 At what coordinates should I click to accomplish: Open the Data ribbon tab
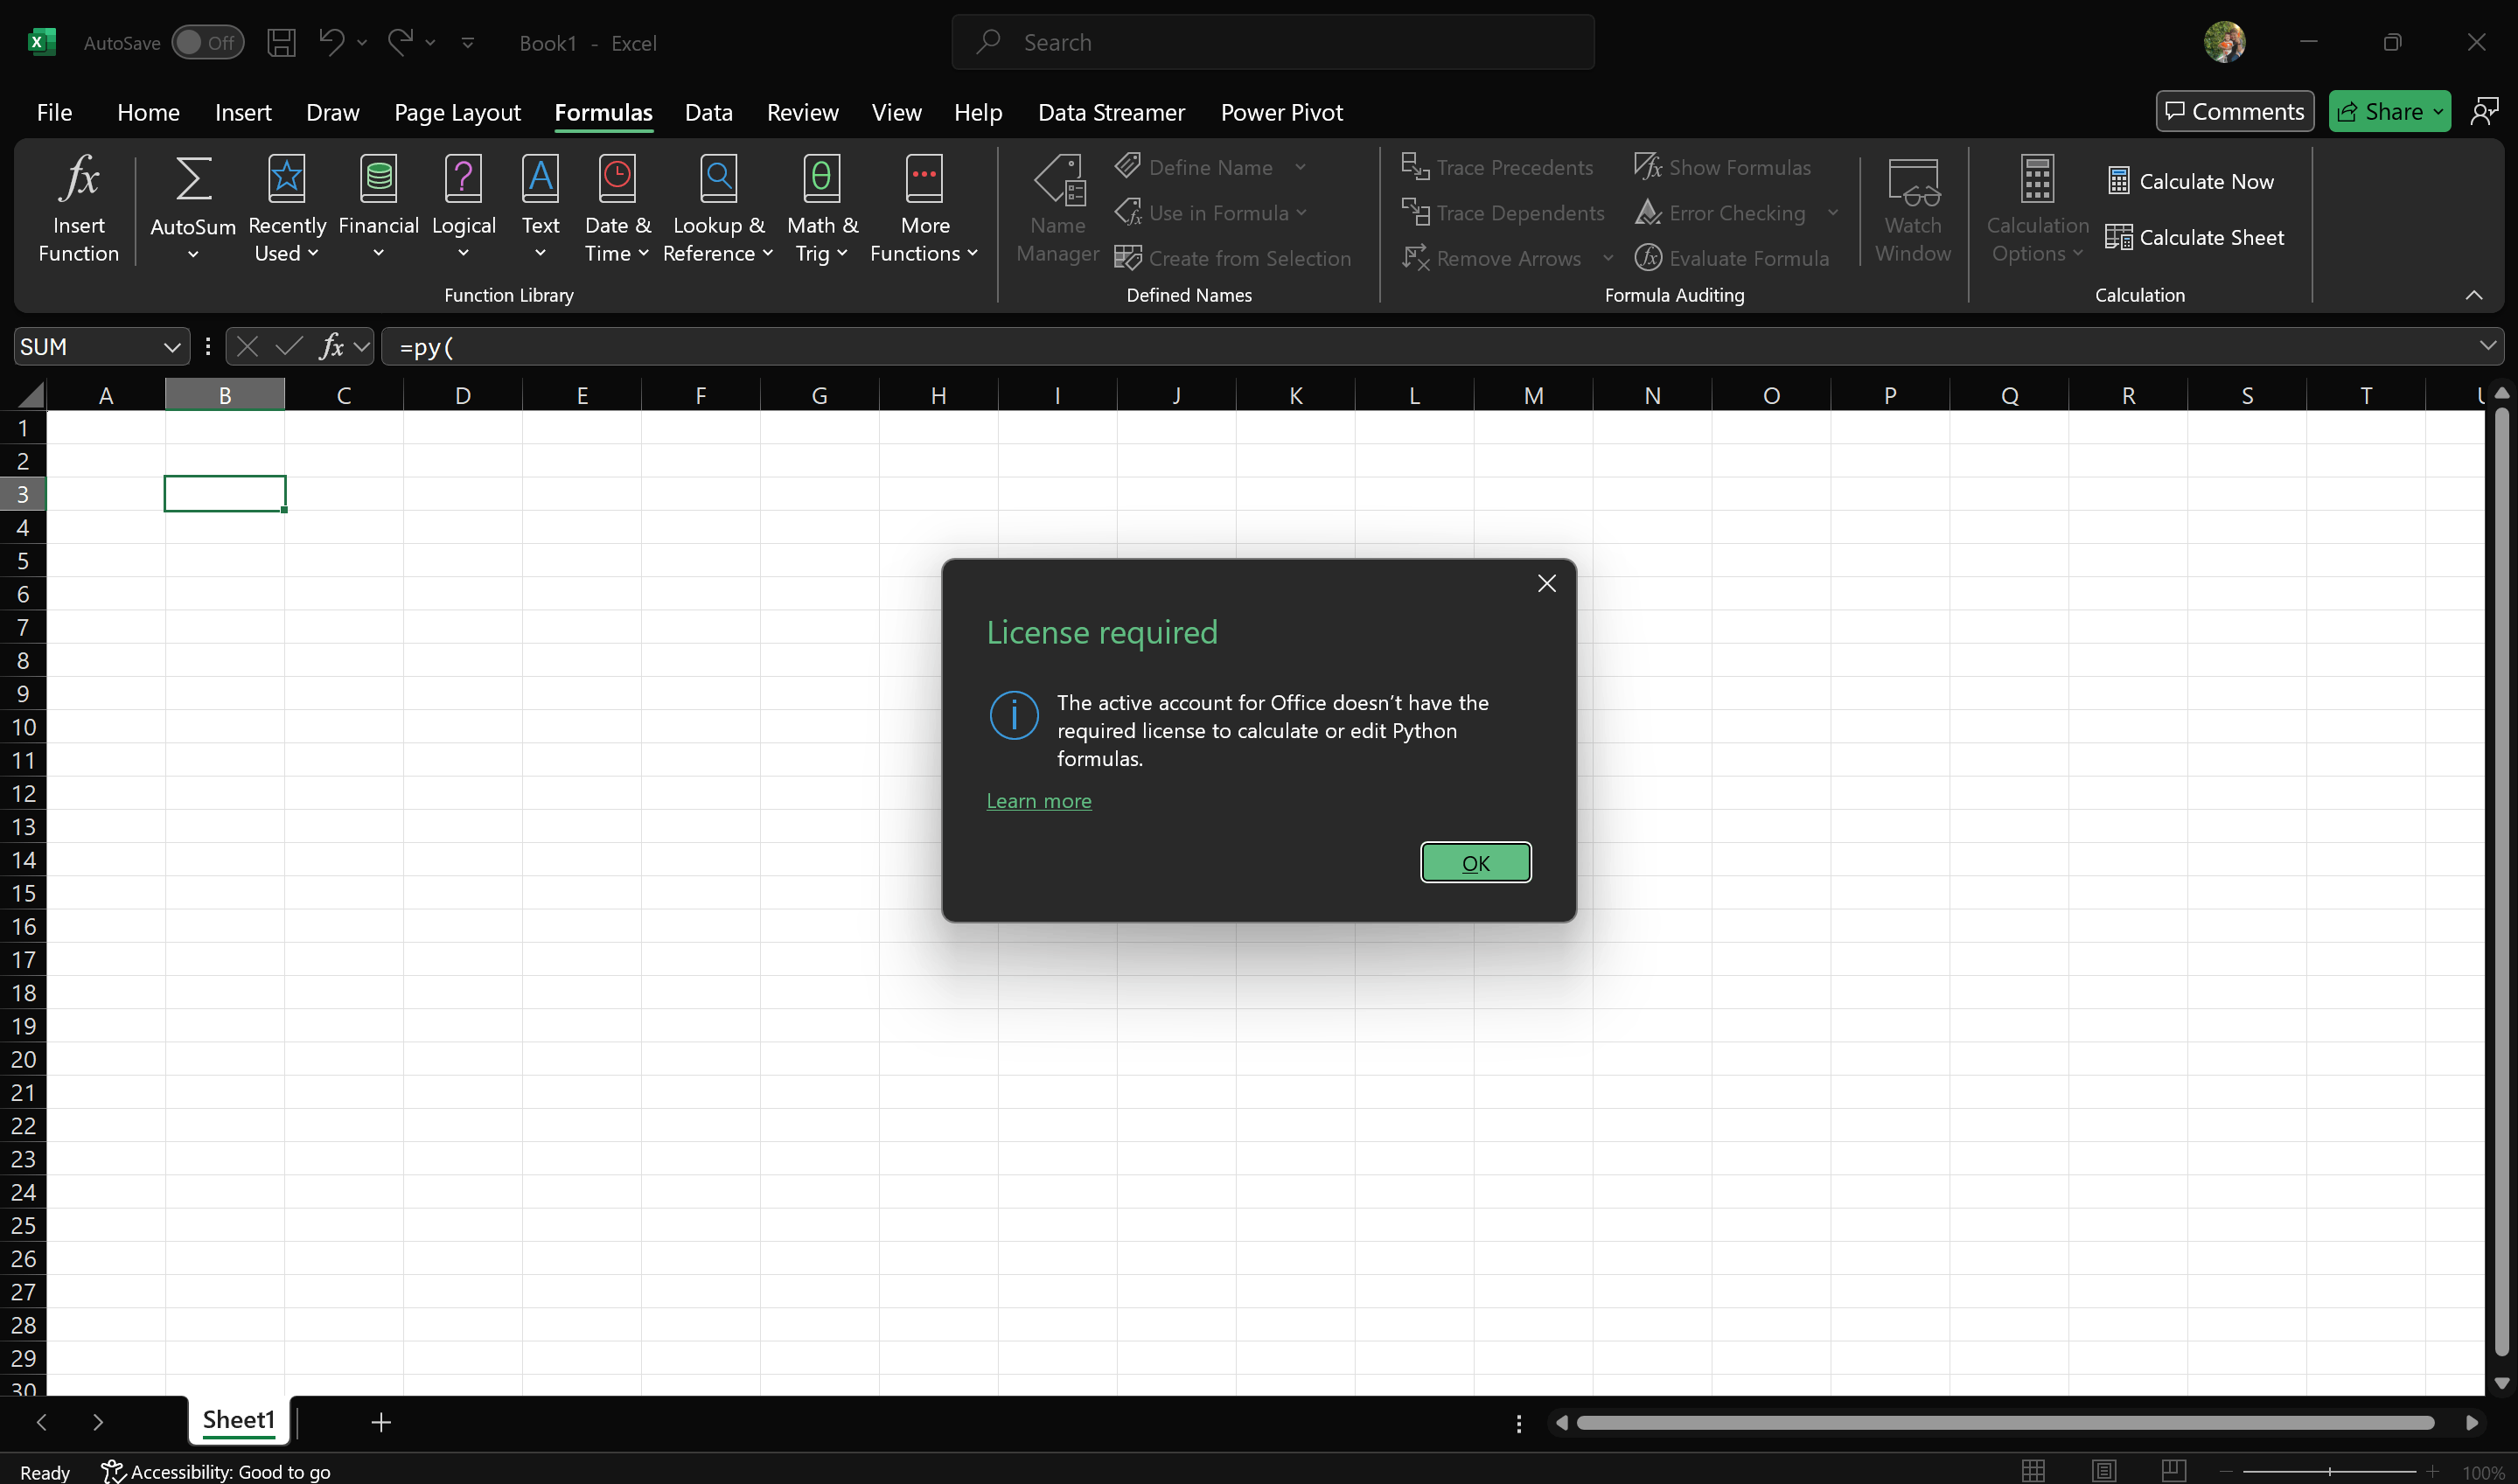click(708, 112)
